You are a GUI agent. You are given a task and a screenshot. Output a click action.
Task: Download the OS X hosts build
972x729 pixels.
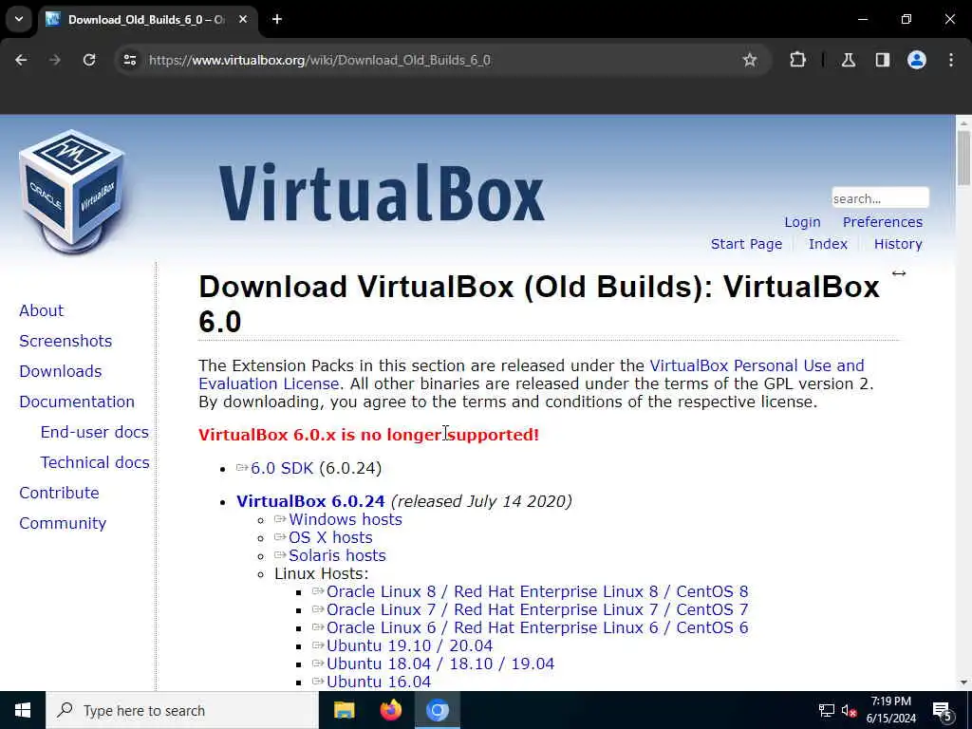pos(330,537)
